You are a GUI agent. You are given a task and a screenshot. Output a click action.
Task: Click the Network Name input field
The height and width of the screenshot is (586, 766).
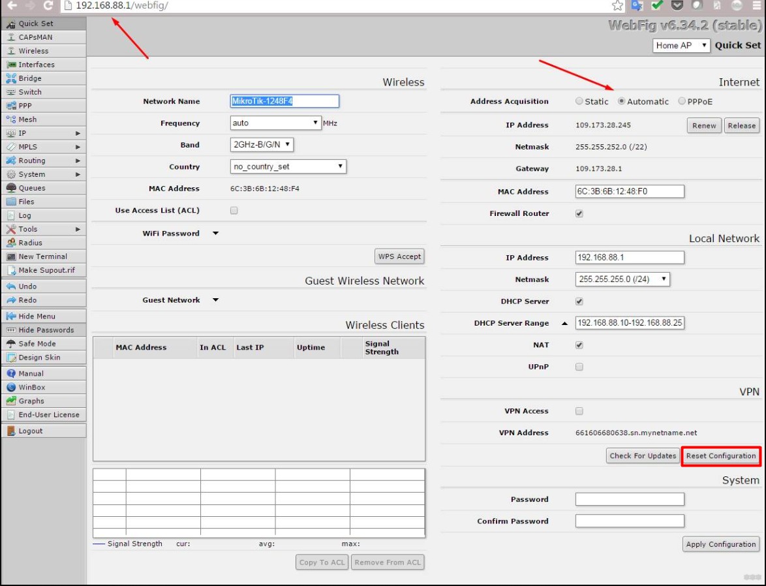pos(284,101)
